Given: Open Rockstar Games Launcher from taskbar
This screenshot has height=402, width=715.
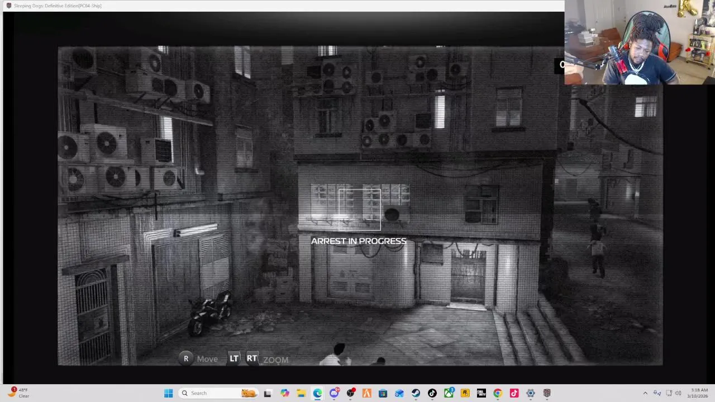Looking at the screenshot, I should [x=465, y=393].
